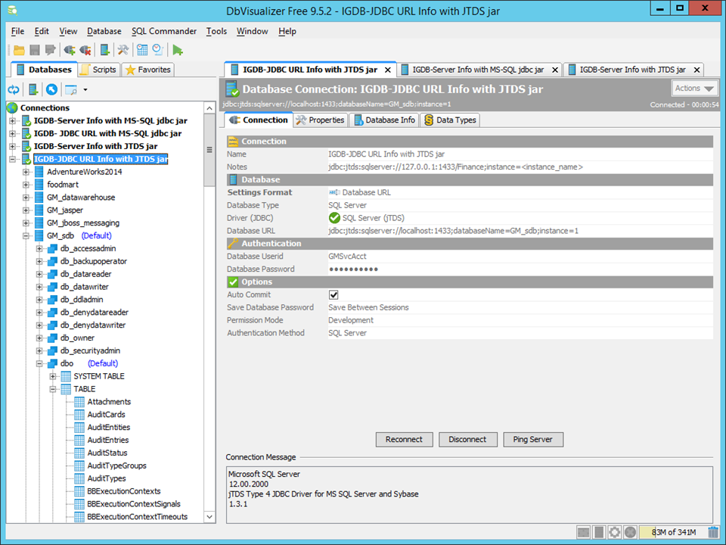This screenshot has width=726, height=545.
Task: Switch to the Data Types tab
Action: coord(450,120)
